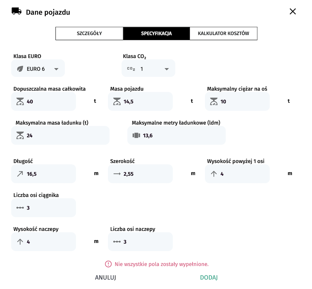This screenshot has height=289, width=312.
Task: Click the diagonal arrow icon in Długość
Action: point(20,174)
